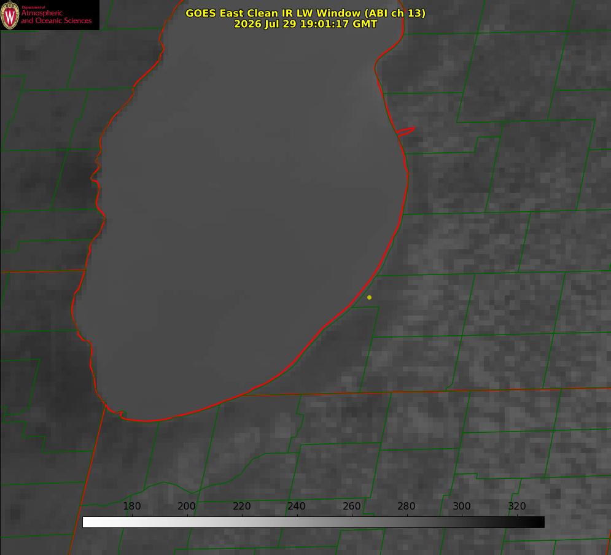Click the 240 colorbar label
Viewport: 611px width, 555px height.
pos(297,506)
